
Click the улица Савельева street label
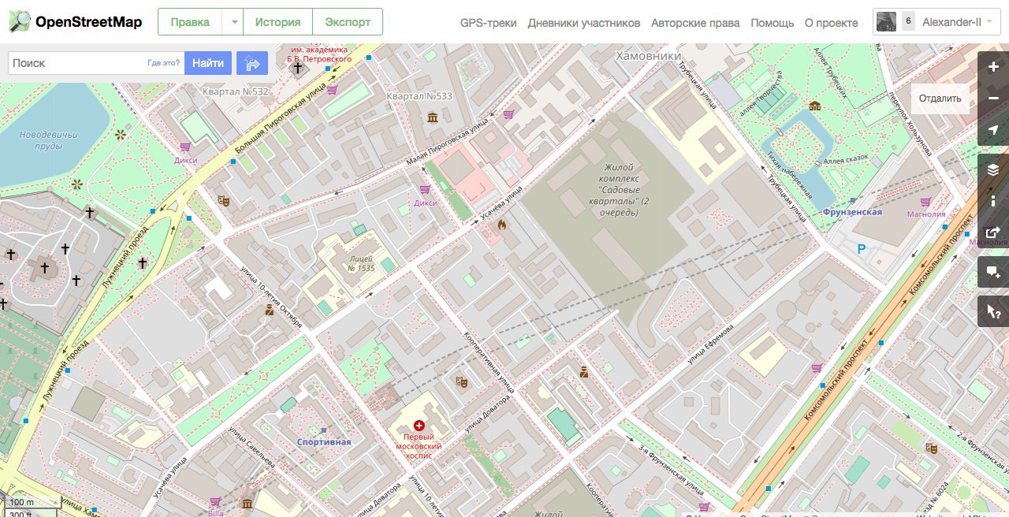click(x=252, y=448)
